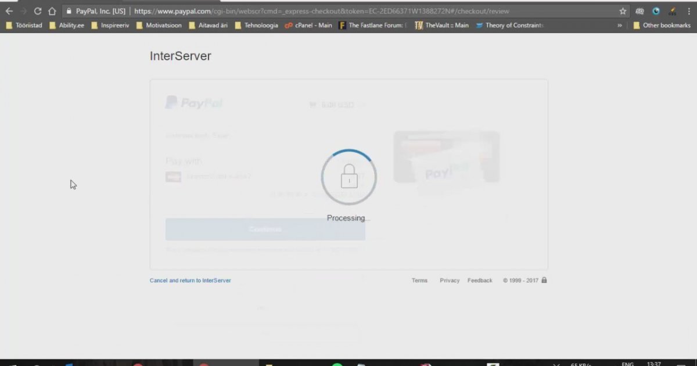View the PayPal, Inc. [US] secure site info
This screenshot has width=697, height=366.
point(96,11)
